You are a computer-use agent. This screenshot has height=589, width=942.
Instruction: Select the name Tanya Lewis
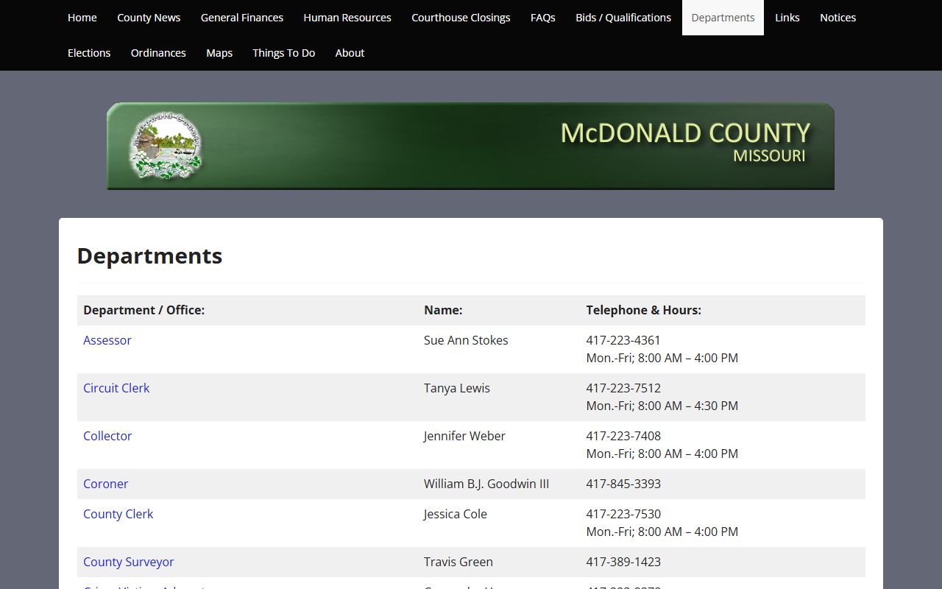point(457,388)
